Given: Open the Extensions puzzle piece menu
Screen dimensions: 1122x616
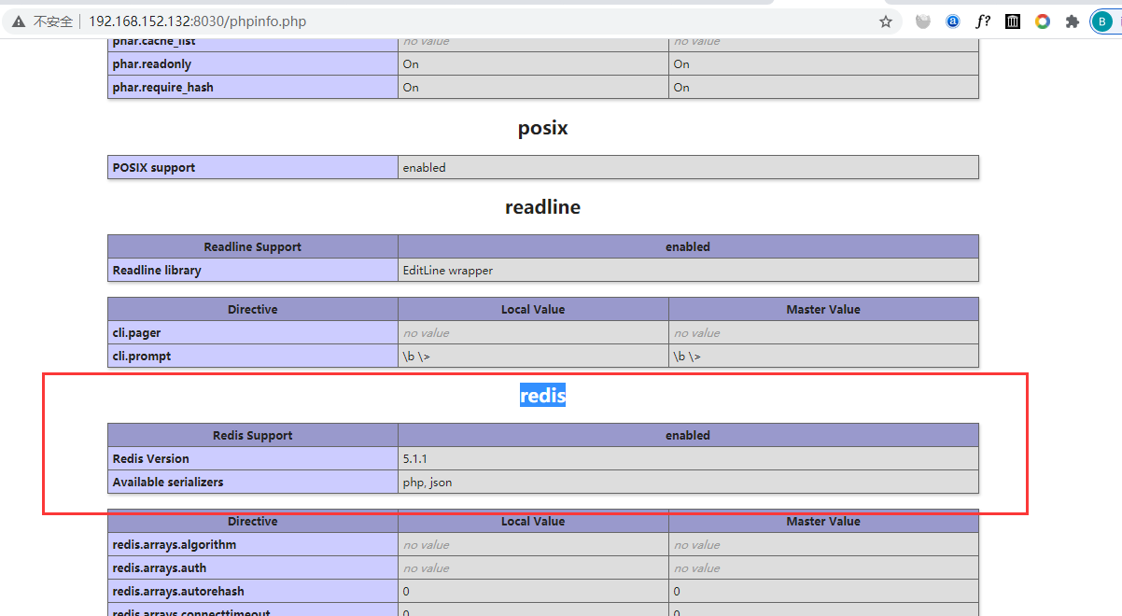Looking at the screenshot, I should click(x=1073, y=21).
